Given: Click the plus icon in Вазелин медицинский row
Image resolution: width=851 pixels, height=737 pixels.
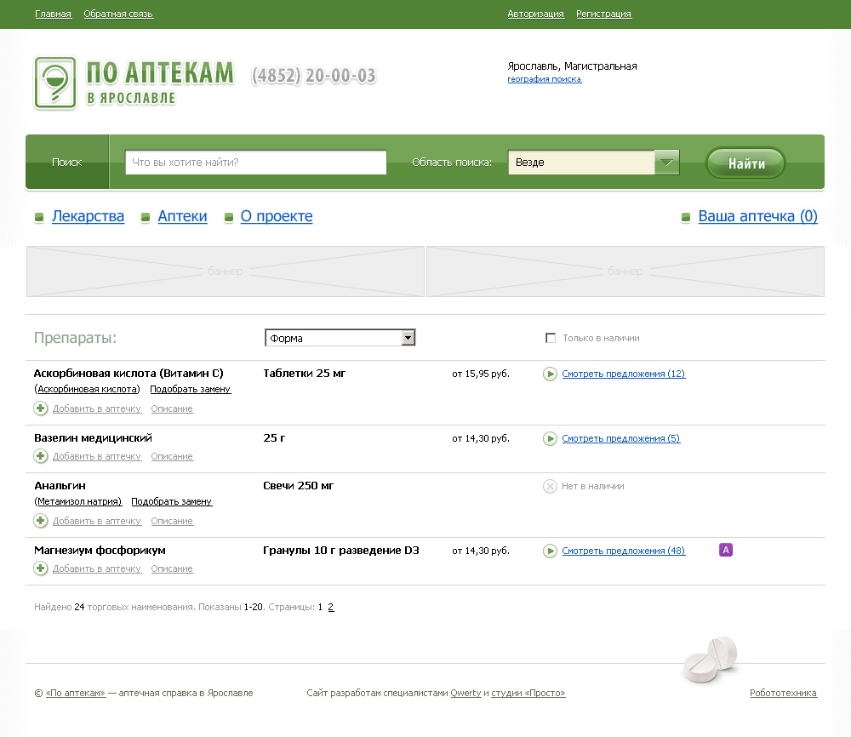Looking at the screenshot, I should coord(40,456).
